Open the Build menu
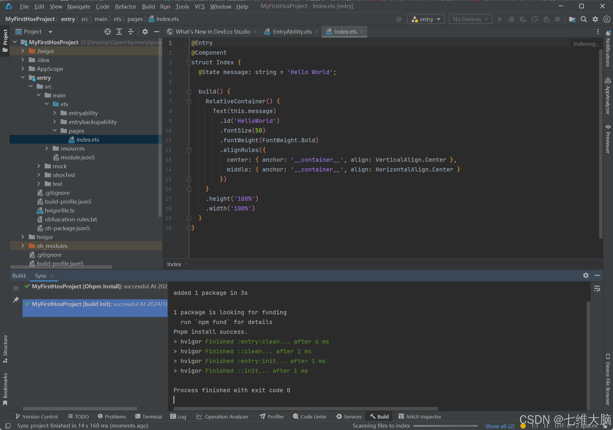 point(148,6)
